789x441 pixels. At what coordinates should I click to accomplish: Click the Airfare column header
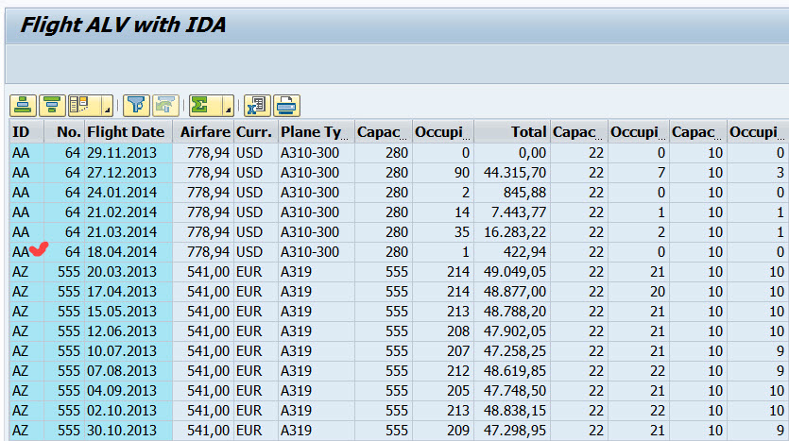(x=205, y=132)
